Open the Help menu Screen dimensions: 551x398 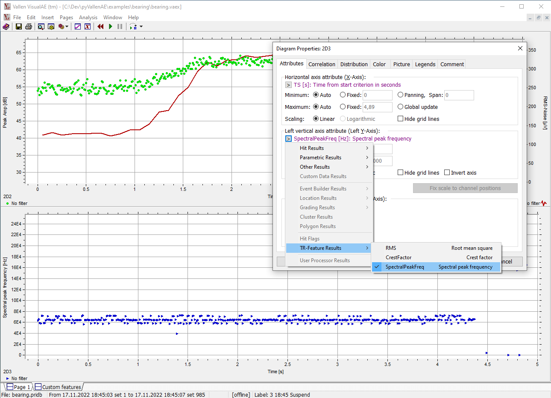[x=133, y=18]
